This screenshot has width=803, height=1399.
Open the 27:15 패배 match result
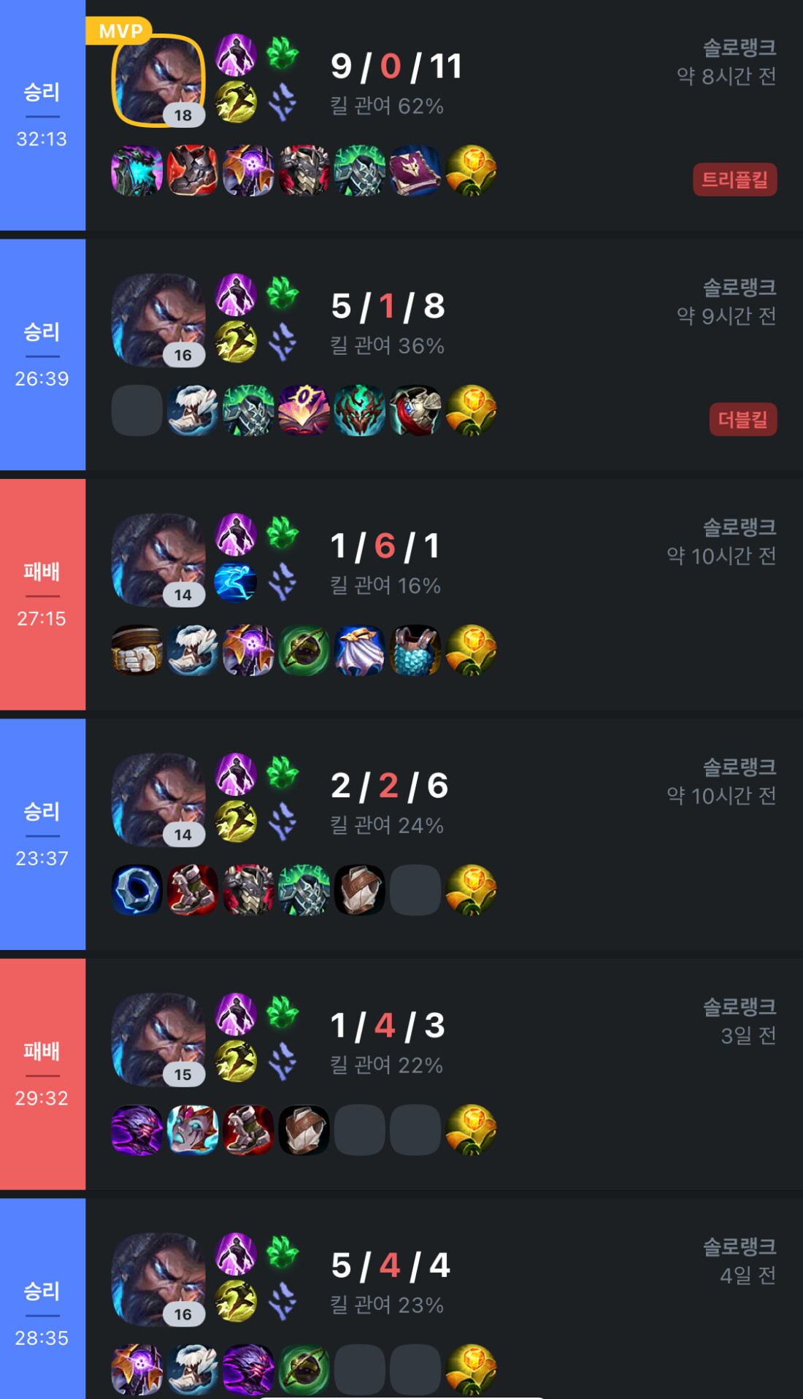tap(42, 595)
